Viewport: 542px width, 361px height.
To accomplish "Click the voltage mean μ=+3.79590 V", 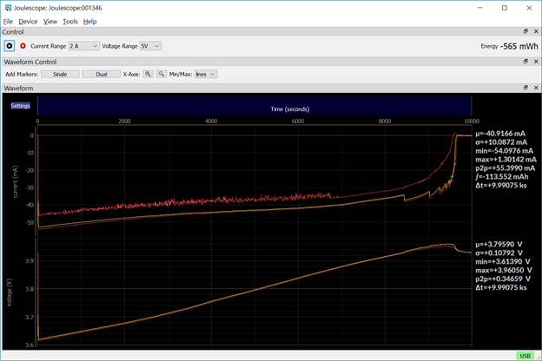I will [499, 244].
